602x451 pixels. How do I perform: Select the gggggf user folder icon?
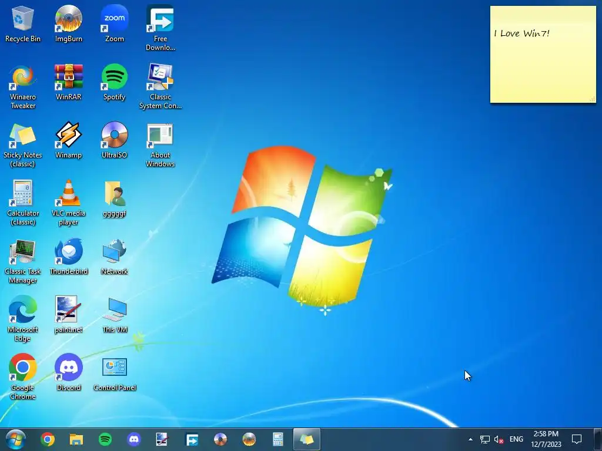(115, 198)
